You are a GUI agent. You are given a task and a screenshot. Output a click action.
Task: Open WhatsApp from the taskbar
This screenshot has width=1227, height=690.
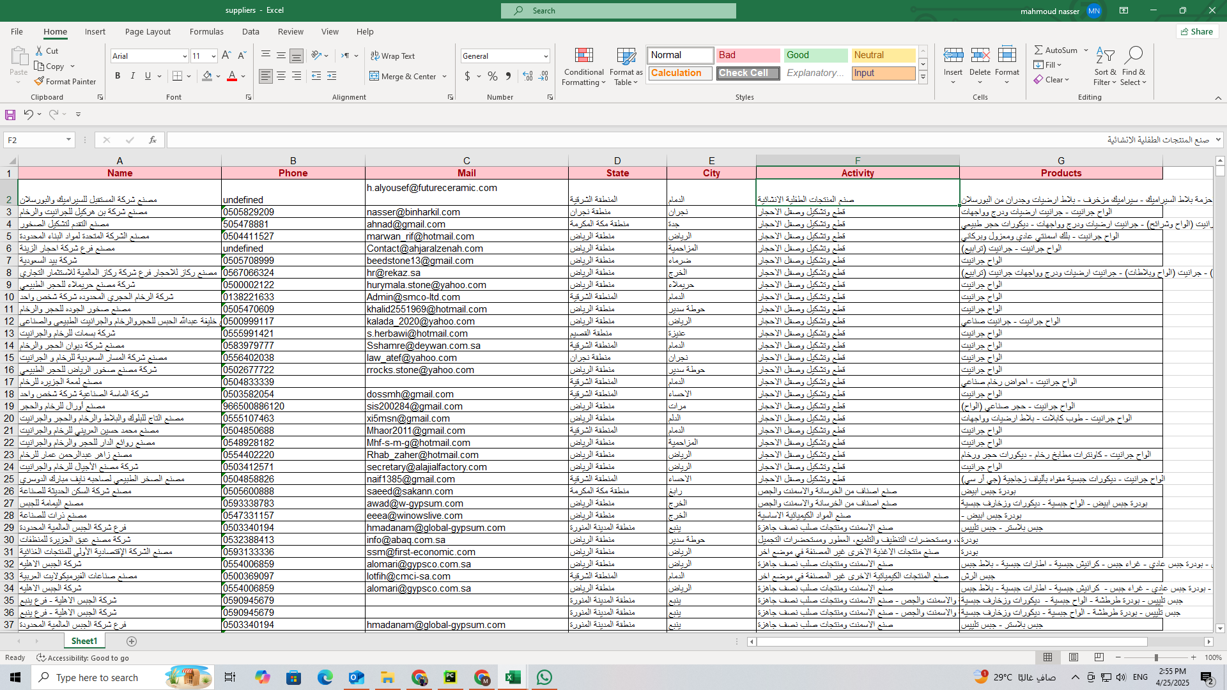tap(544, 677)
